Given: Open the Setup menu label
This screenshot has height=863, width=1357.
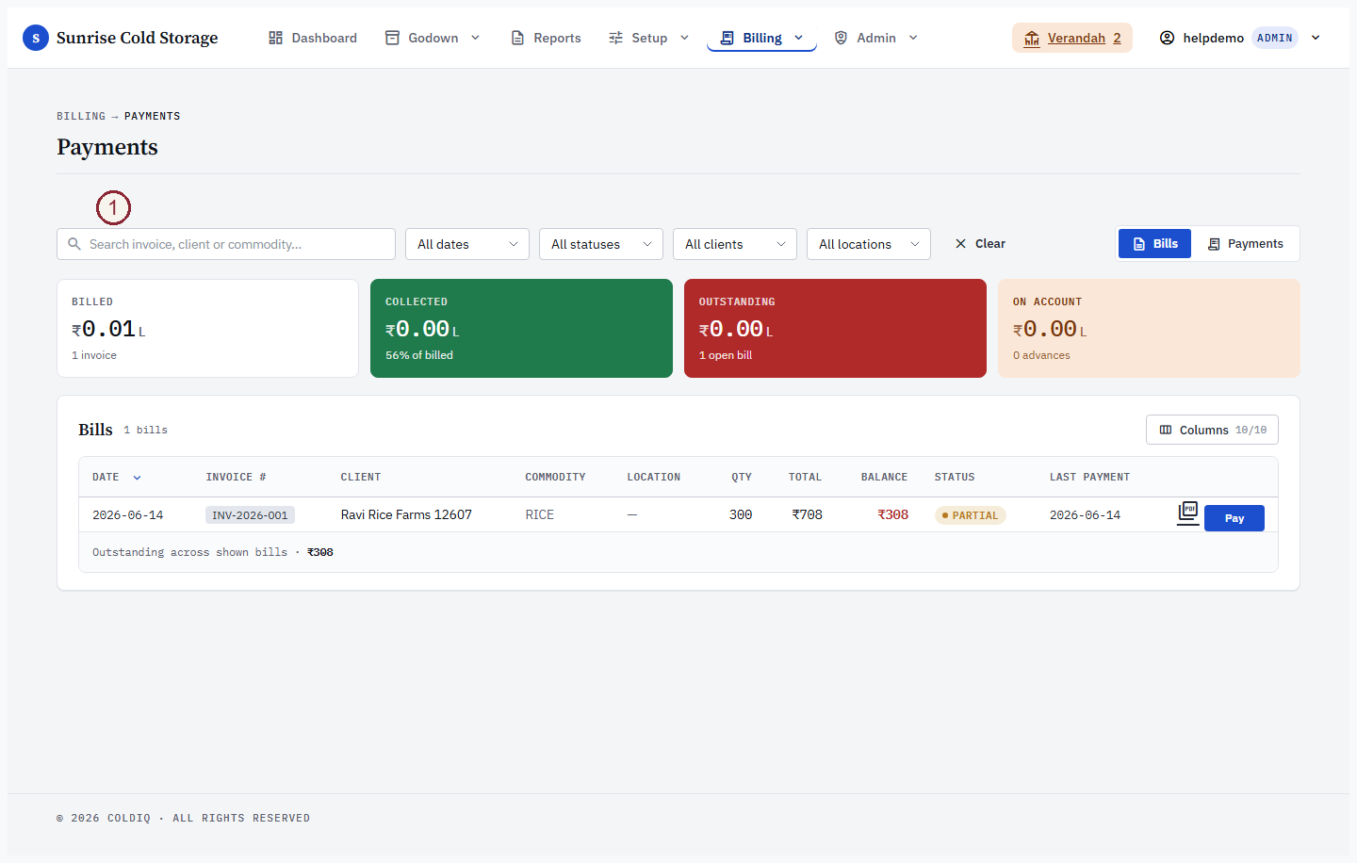Looking at the screenshot, I should 649,38.
